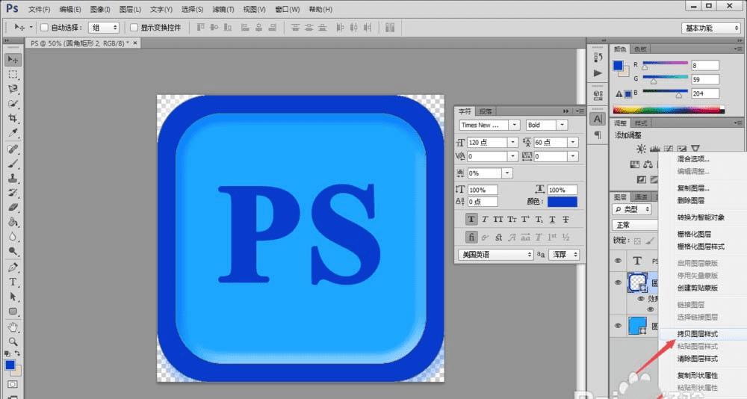Viewport: 747px width, 399px height.
Task: Hide the bottom blue shape layer's eye icon
Action: click(x=618, y=326)
